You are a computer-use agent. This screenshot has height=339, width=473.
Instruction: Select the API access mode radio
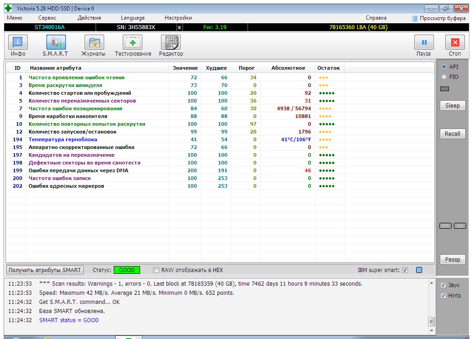pos(444,67)
